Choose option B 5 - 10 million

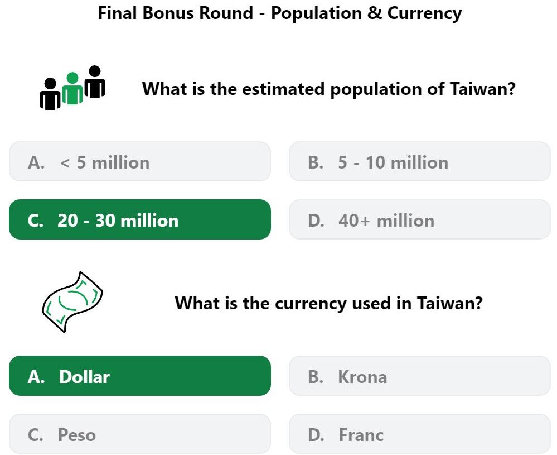click(420, 161)
